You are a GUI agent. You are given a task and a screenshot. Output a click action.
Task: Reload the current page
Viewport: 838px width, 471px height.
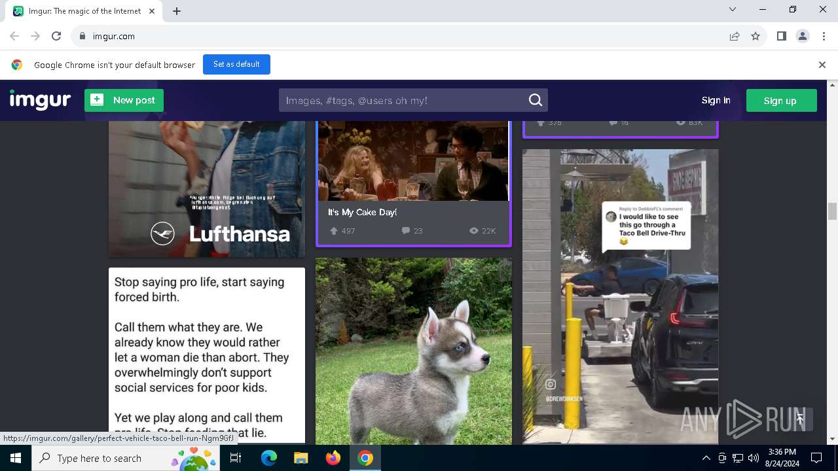56,36
